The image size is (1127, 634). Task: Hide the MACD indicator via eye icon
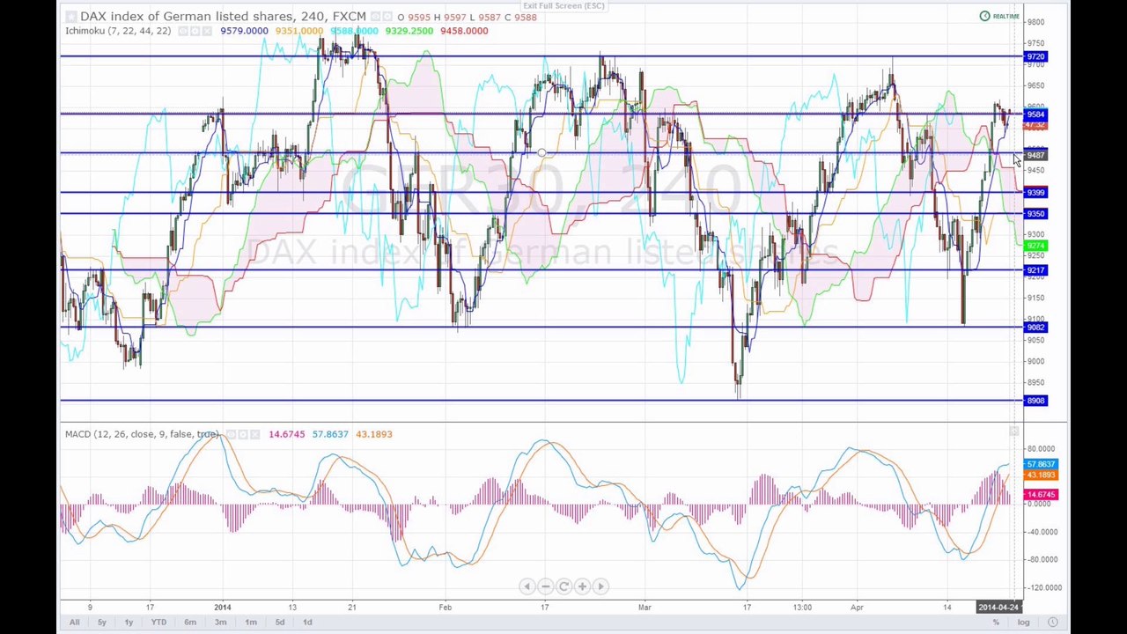[231, 434]
